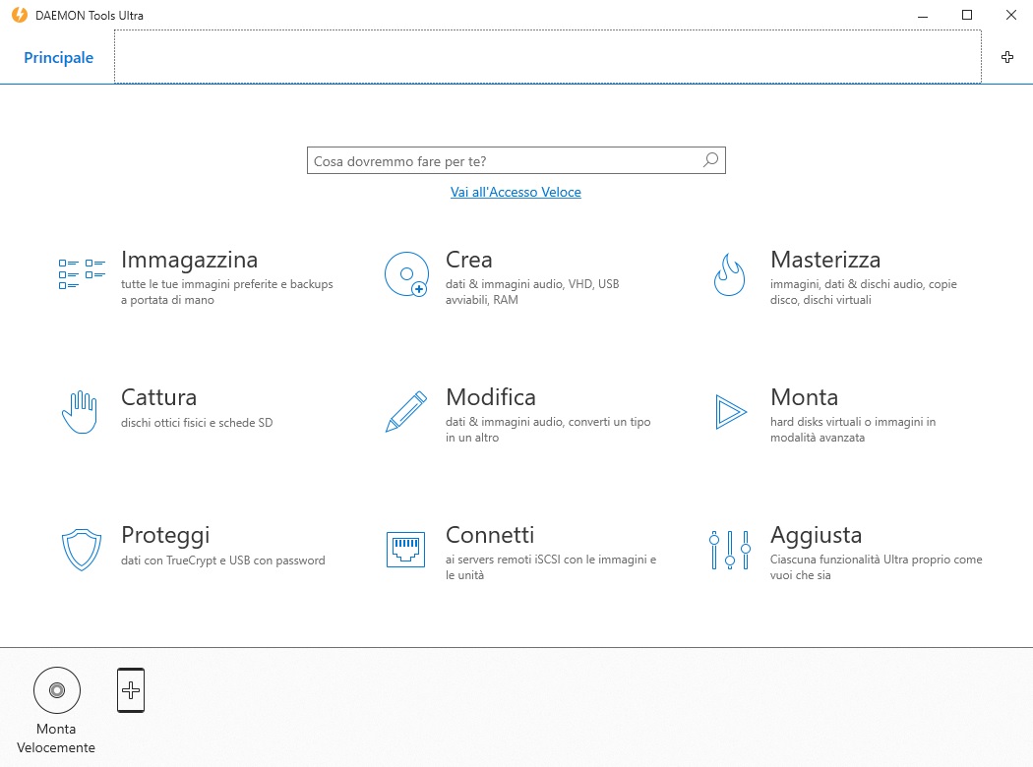
Task: Open the Modifica title
Action: coord(491,397)
